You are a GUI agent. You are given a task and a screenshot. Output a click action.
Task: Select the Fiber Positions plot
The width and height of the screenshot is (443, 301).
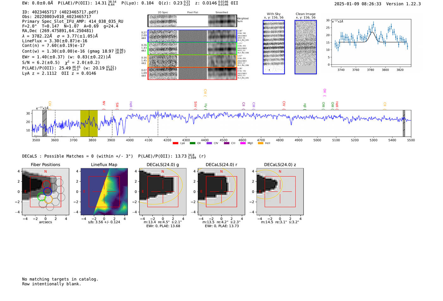[x=46, y=191]
